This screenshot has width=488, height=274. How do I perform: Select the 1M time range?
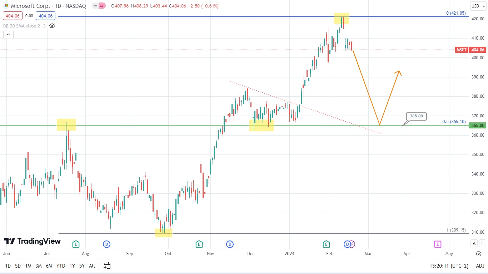tap(28, 266)
